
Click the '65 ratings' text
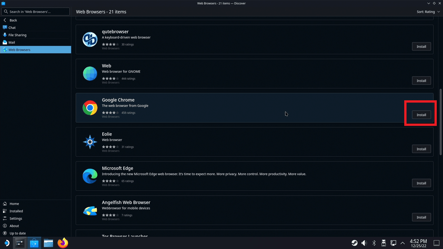[128, 181]
